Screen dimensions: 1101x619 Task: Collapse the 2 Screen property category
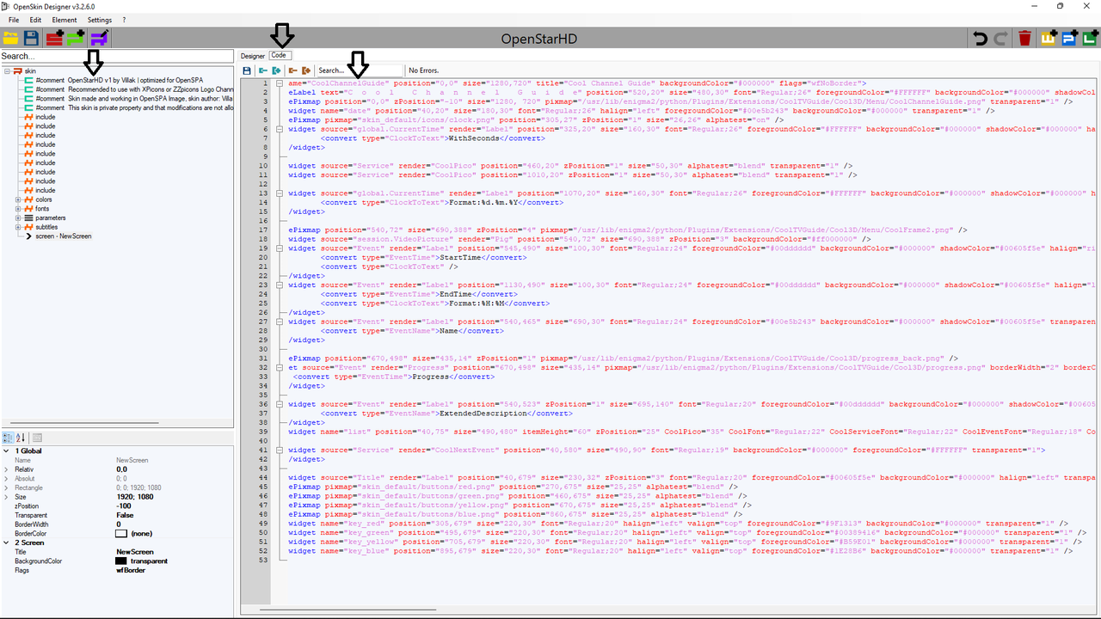click(6, 542)
